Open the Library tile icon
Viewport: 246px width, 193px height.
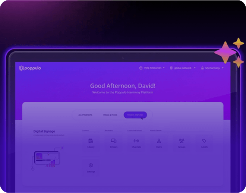click(x=91, y=141)
